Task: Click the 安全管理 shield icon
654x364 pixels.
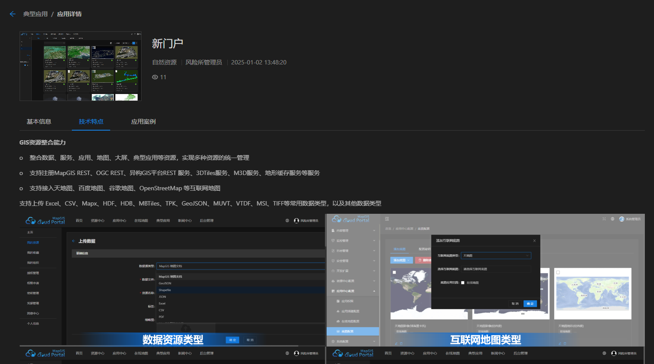Action: coord(333,261)
